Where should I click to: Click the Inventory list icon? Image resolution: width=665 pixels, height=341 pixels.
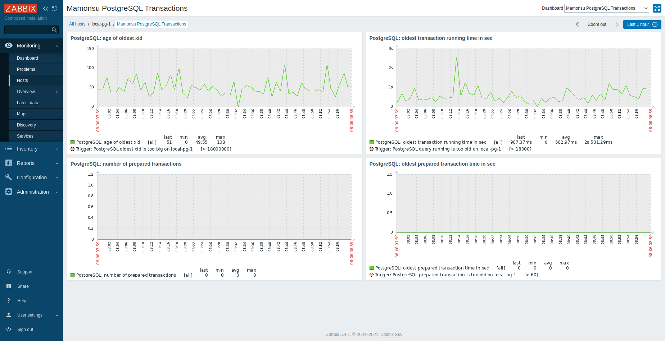pos(9,148)
